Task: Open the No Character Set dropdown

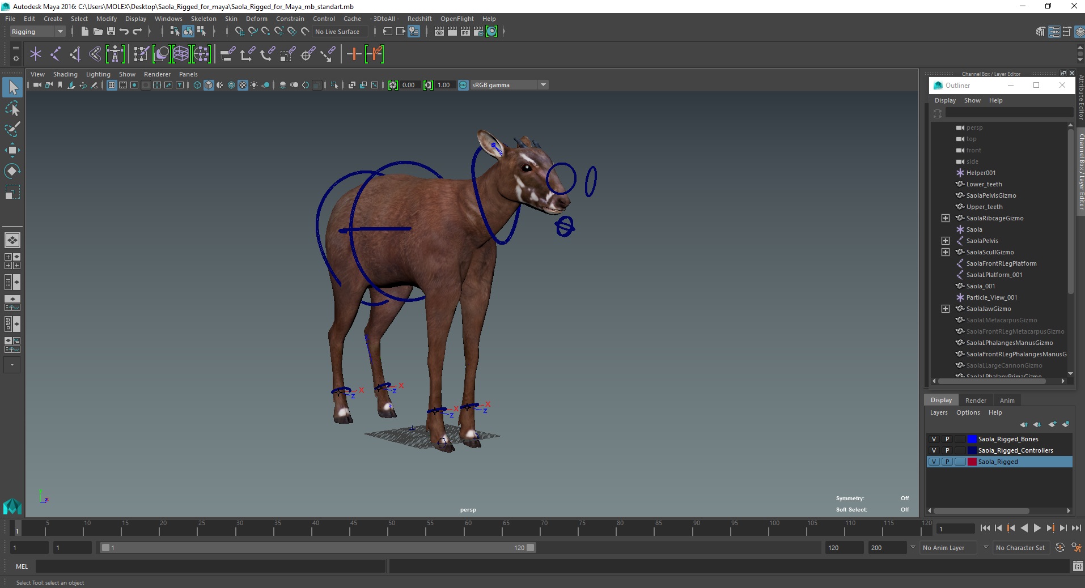Action: (1020, 548)
